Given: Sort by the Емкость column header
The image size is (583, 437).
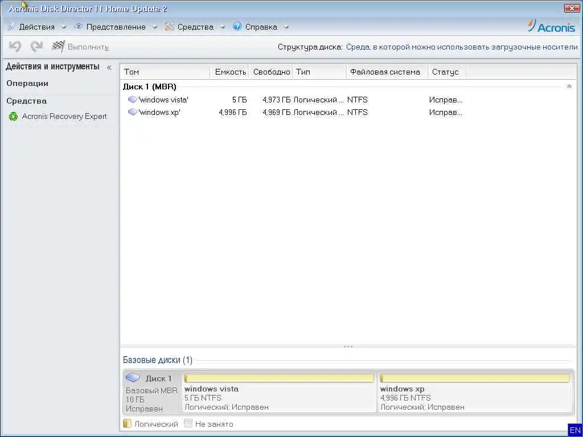Looking at the screenshot, I should click(x=230, y=72).
